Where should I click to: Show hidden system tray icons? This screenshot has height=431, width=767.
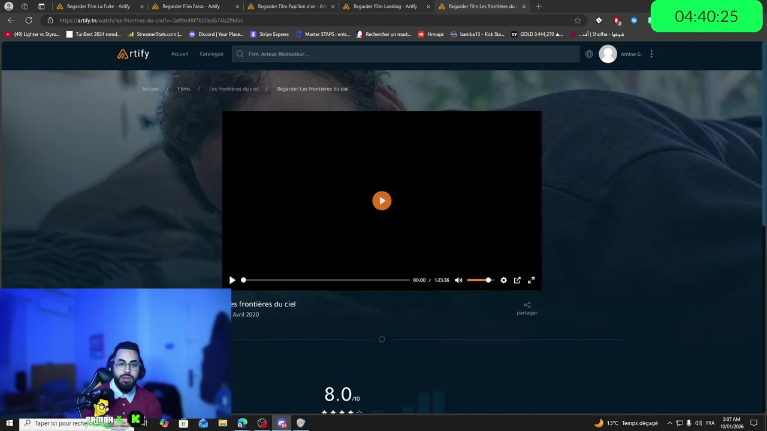(670, 423)
